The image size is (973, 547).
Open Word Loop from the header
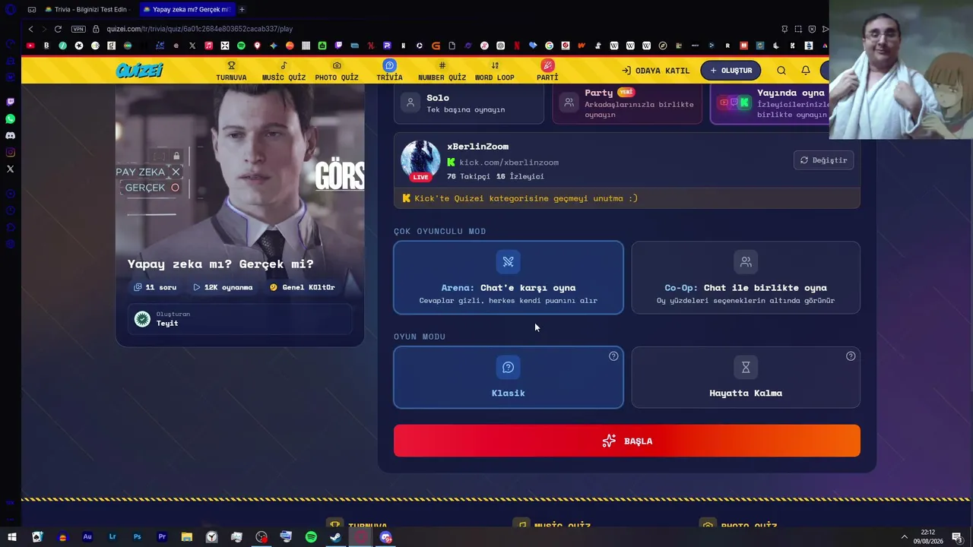click(495, 71)
